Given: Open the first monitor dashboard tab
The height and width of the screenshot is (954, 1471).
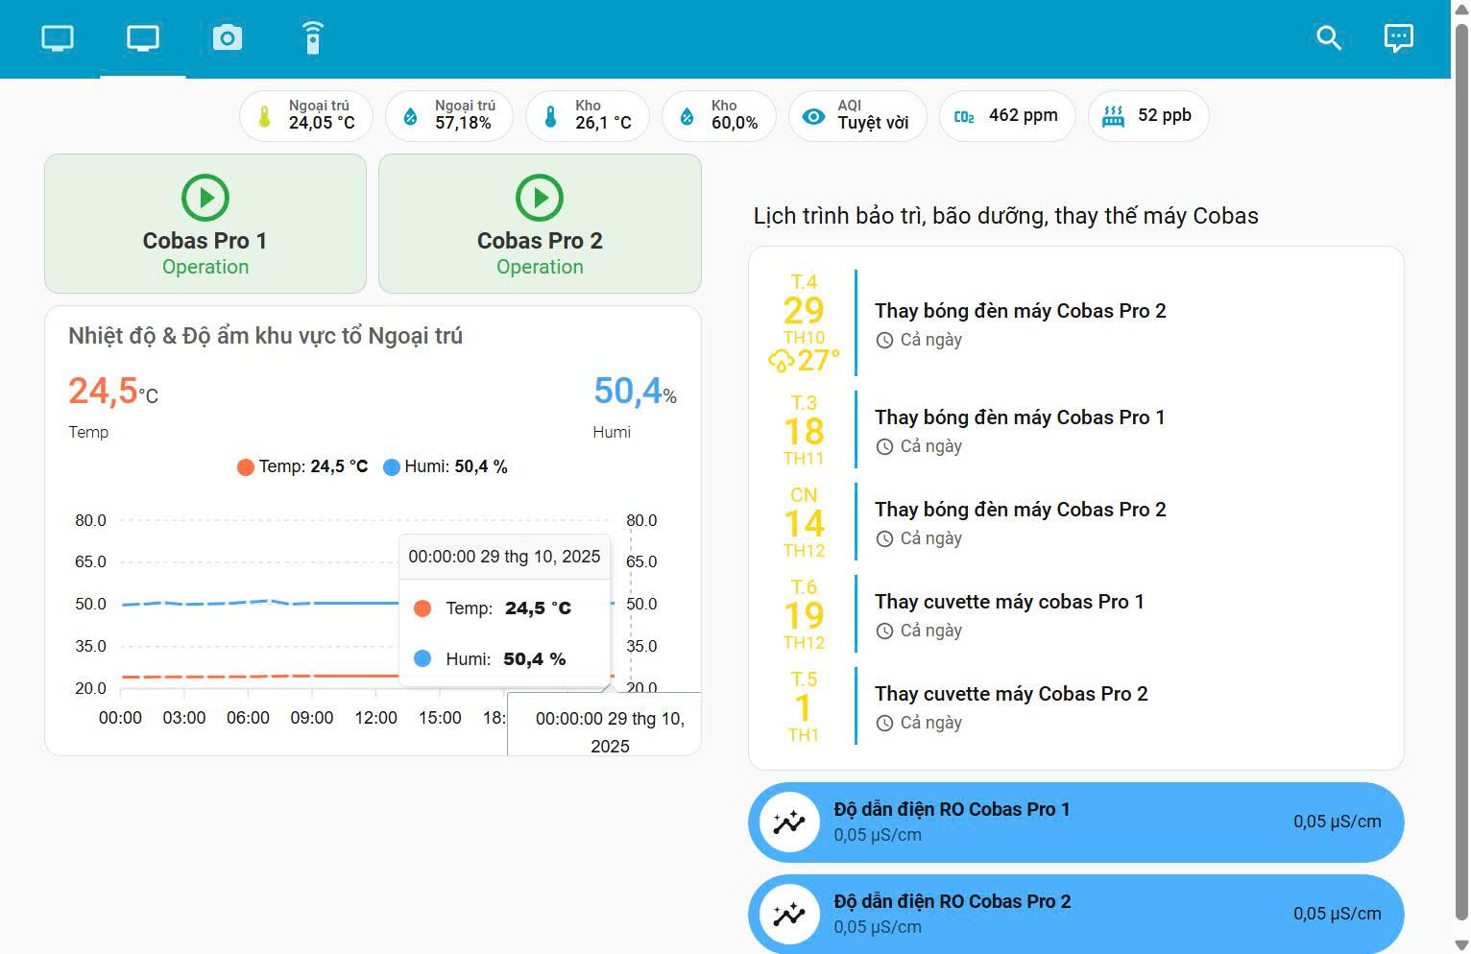Looking at the screenshot, I should [58, 38].
